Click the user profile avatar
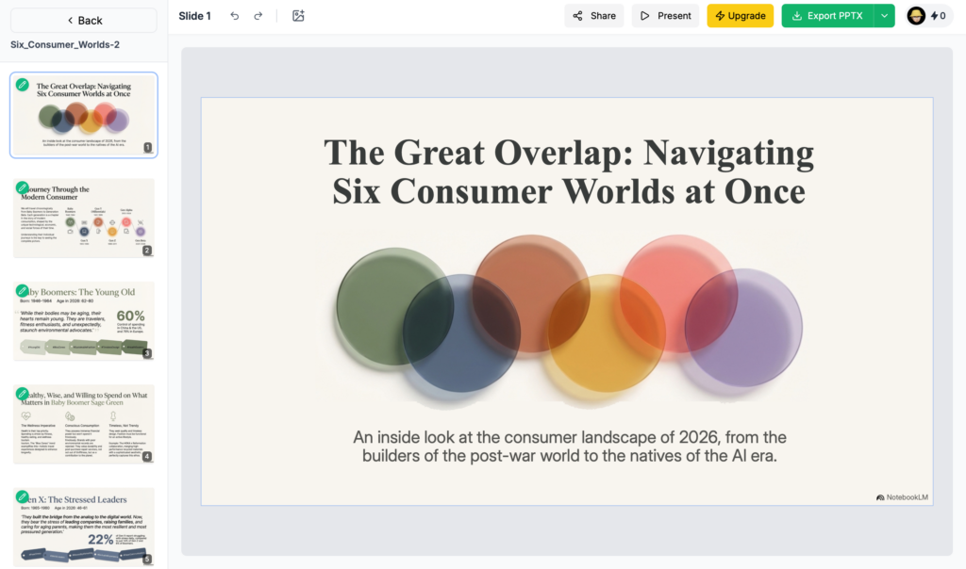Viewport: 966px width, 569px height. click(916, 16)
